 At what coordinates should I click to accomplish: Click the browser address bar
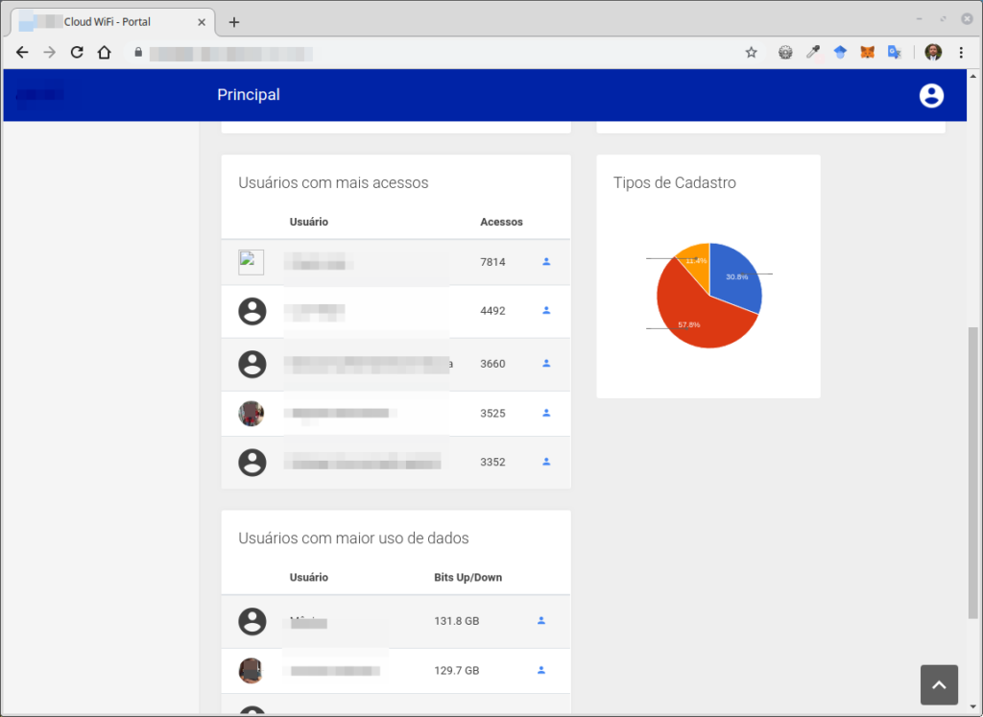(x=432, y=53)
